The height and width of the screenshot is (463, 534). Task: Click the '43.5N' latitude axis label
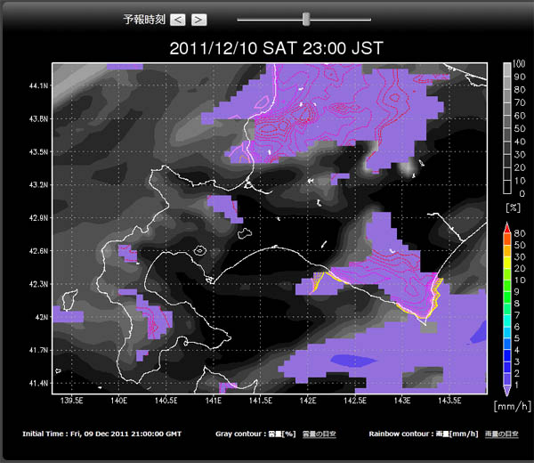(38, 152)
